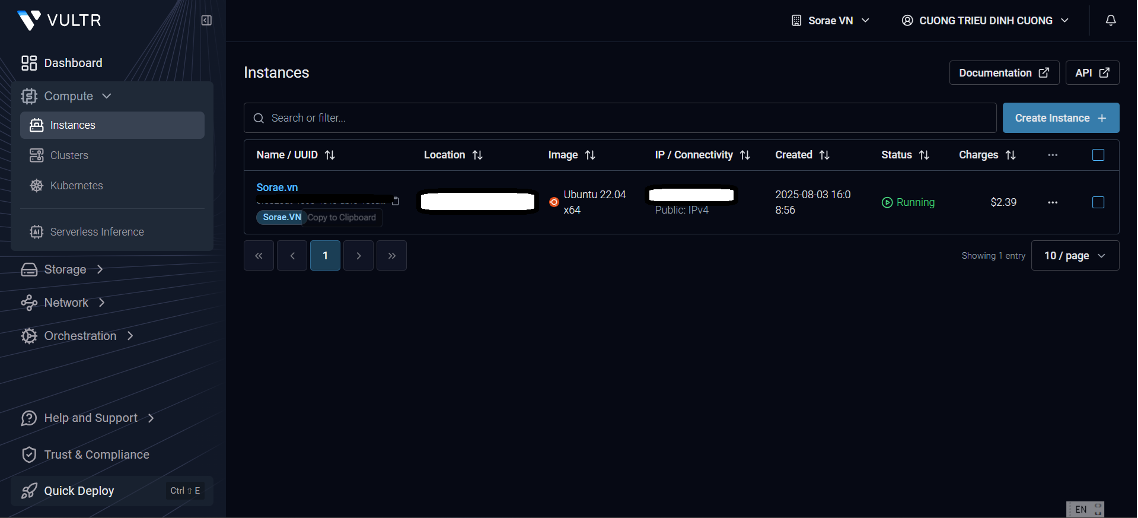Sort by Status column arrows
This screenshot has height=518, width=1138.
(x=924, y=155)
